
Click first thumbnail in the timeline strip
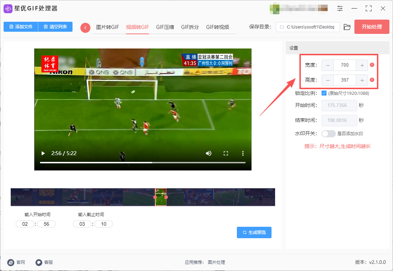(x=21, y=197)
